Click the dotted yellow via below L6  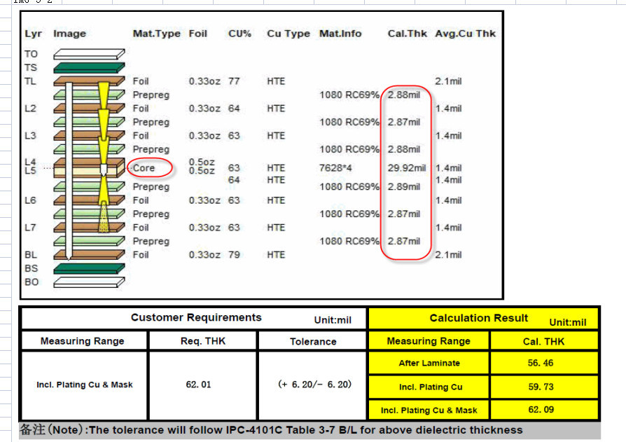tap(104, 216)
